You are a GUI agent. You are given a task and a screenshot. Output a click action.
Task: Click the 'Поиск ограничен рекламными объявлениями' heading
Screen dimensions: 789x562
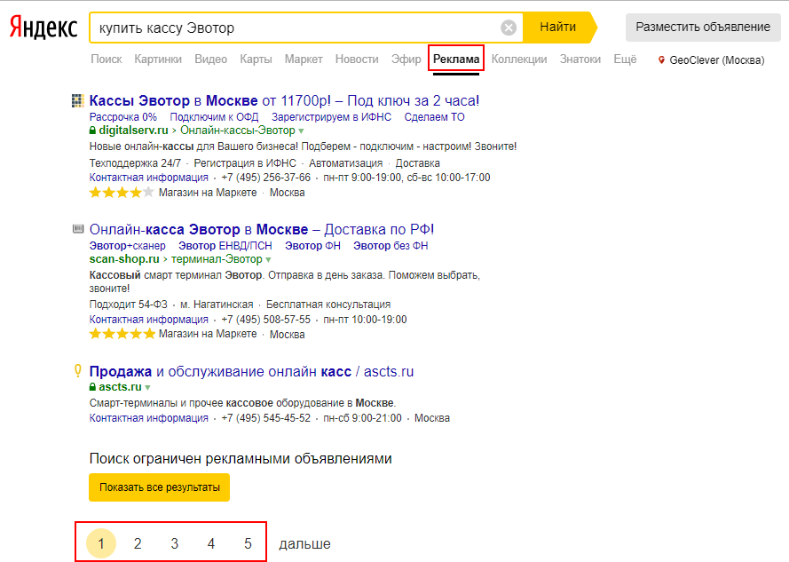click(241, 459)
